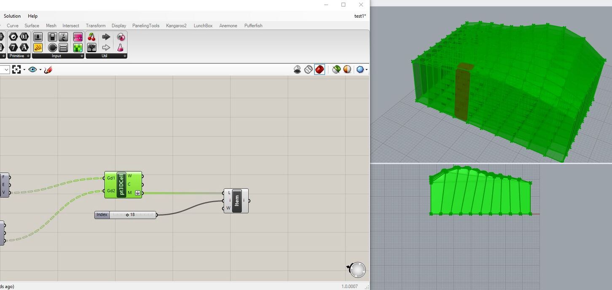Expand the Input panel dropdown arrow

coord(82,56)
